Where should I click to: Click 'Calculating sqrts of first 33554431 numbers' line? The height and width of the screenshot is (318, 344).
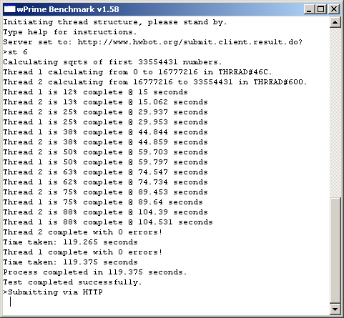(x=112, y=62)
